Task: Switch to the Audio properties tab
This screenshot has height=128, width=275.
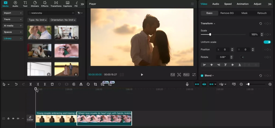Action: tap(216, 4)
